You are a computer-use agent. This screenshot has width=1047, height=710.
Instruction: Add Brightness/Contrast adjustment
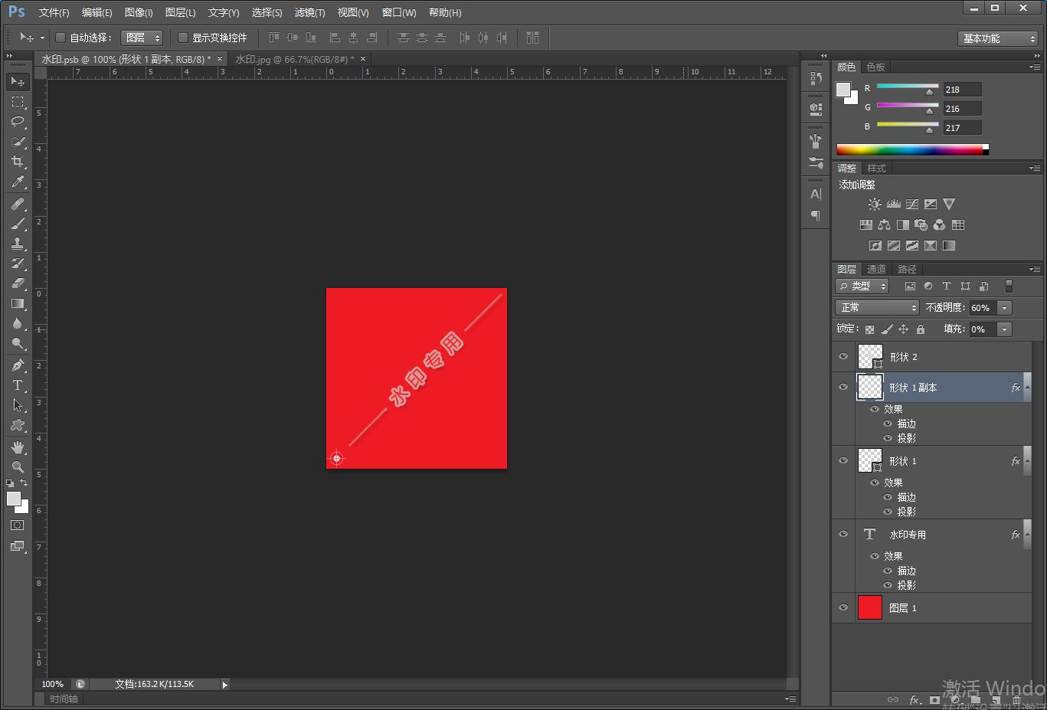click(875, 204)
